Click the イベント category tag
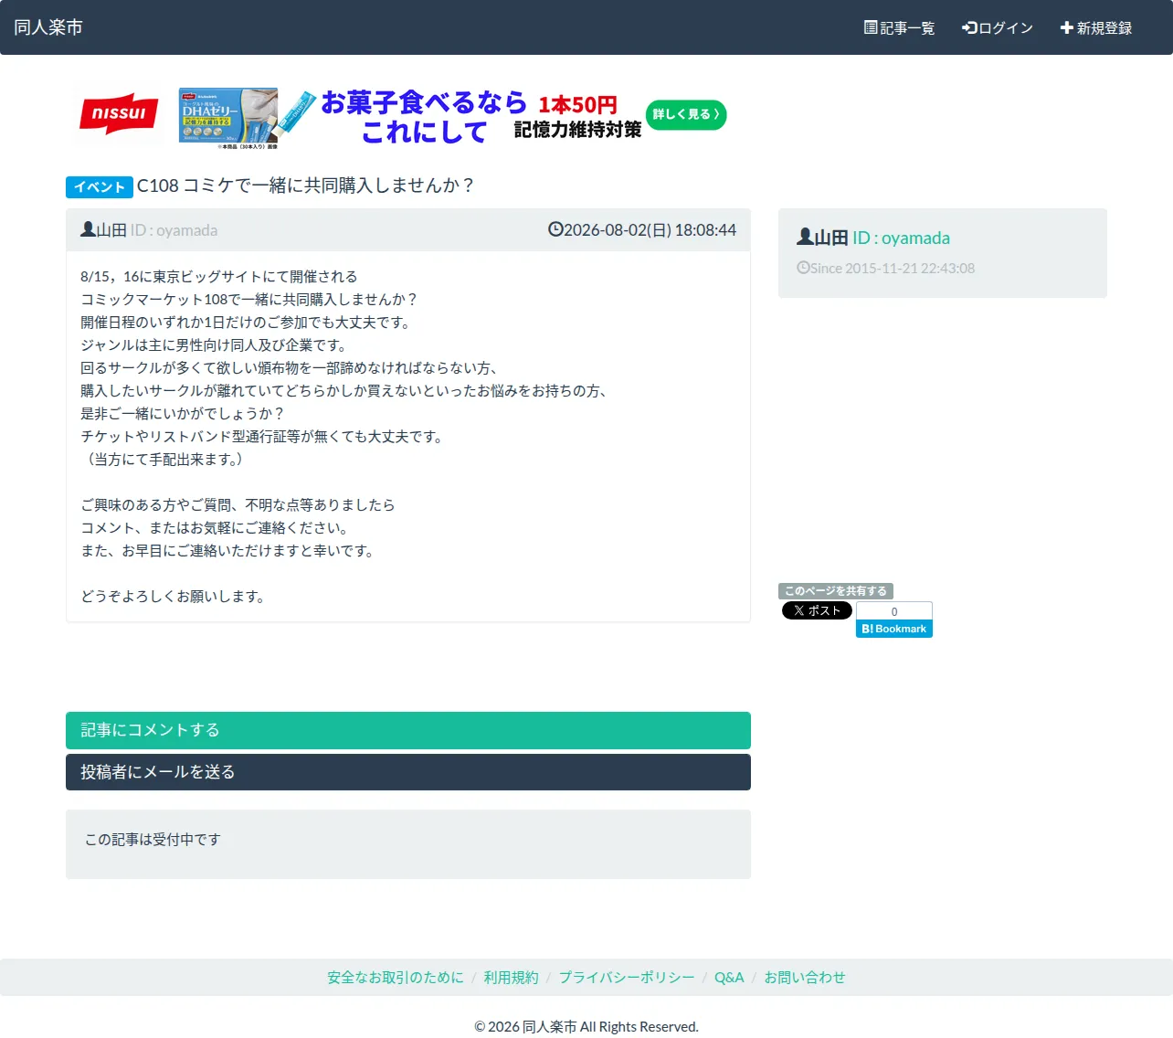1173x1038 pixels. (100, 186)
